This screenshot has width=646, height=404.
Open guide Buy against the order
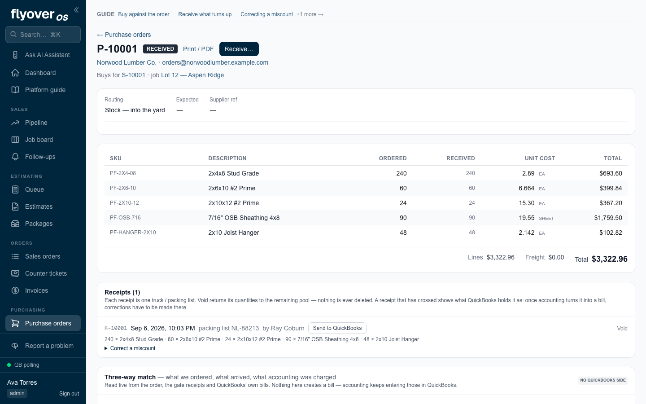click(144, 14)
